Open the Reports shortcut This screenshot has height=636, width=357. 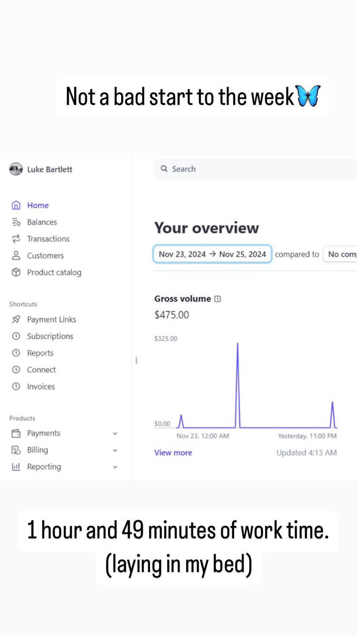[40, 353]
